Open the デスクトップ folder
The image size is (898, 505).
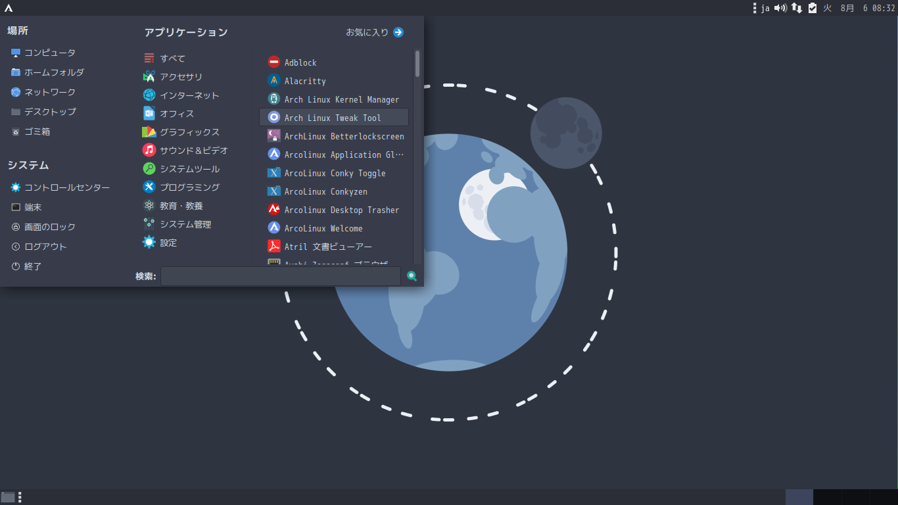pyautogui.click(x=43, y=112)
